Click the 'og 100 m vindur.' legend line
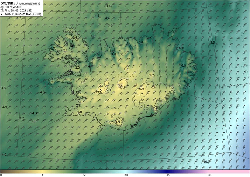The height and width of the screenshot is (177, 250). click(x=11, y=7)
